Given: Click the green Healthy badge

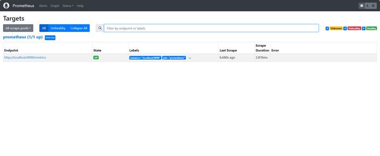Looking at the screenshot, I should [371, 28].
